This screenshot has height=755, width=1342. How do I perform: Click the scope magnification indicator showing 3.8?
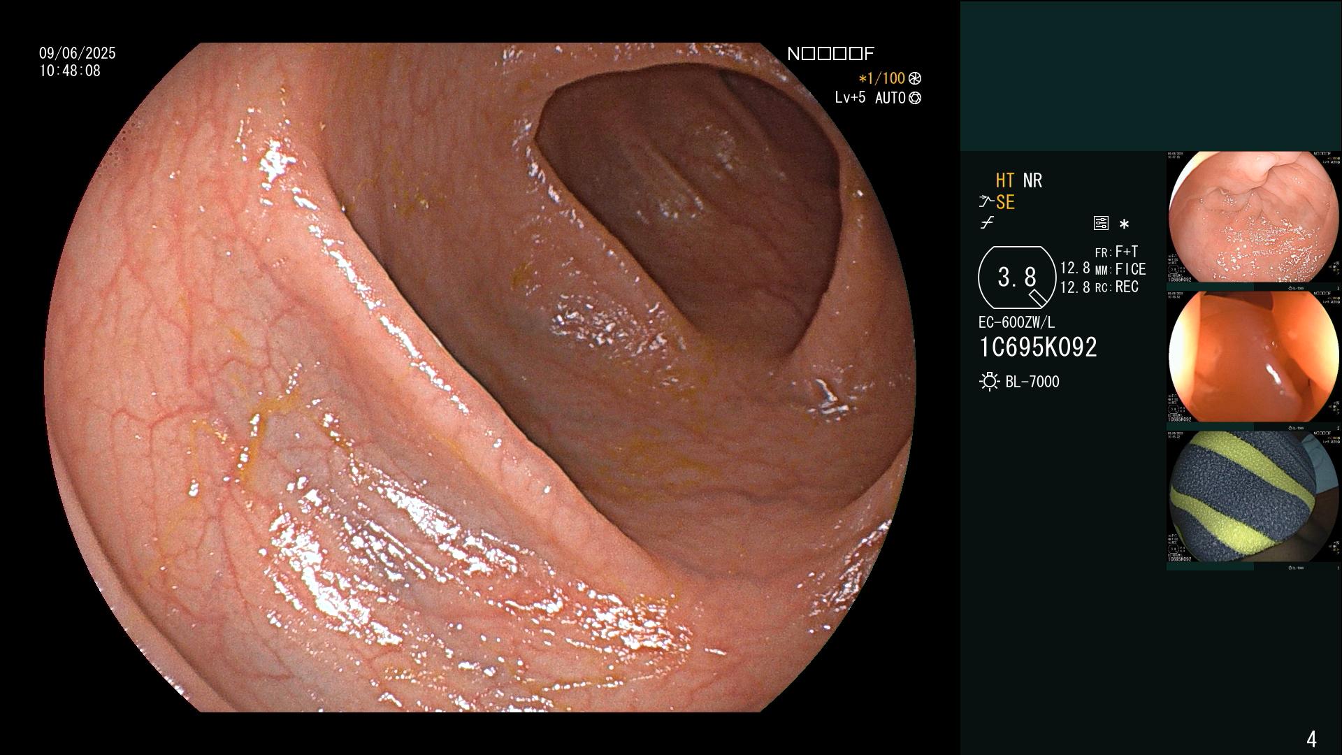tap(1017, 278)
